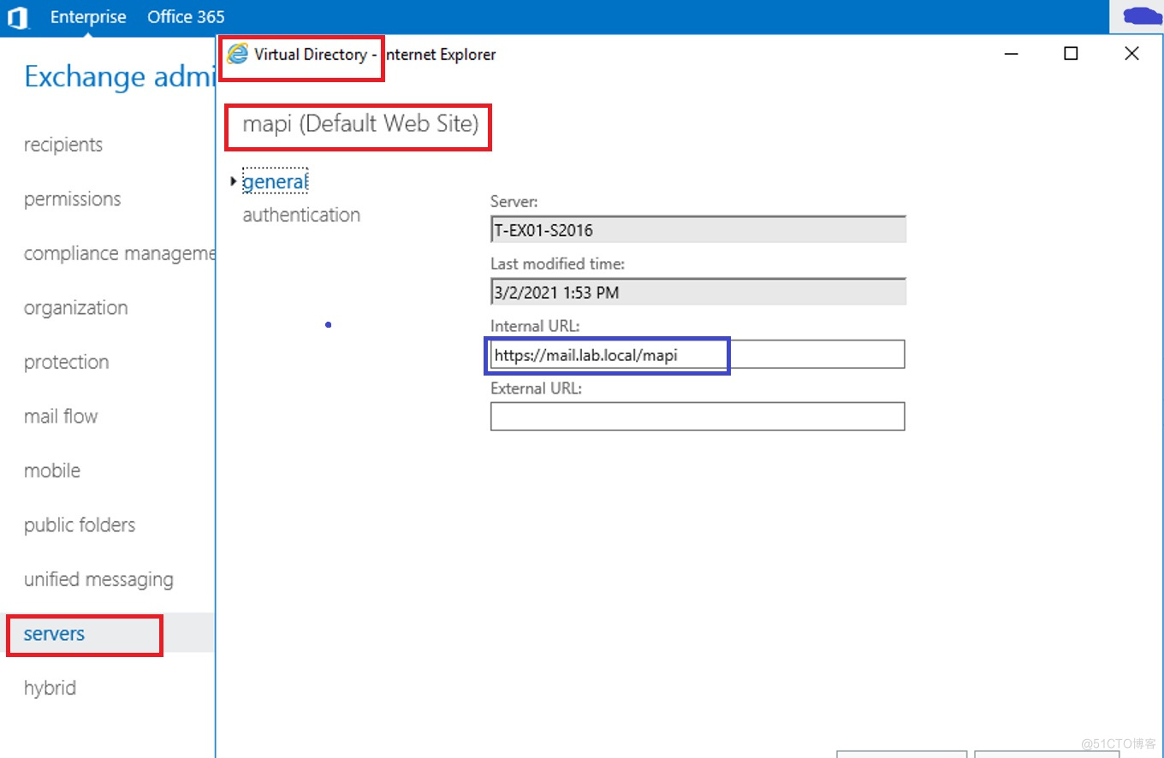Image resolution: width=1164 pixels, height=758 pixels.
Task: Close the Virtual Directory window
Action: (x=1131, y=54)
